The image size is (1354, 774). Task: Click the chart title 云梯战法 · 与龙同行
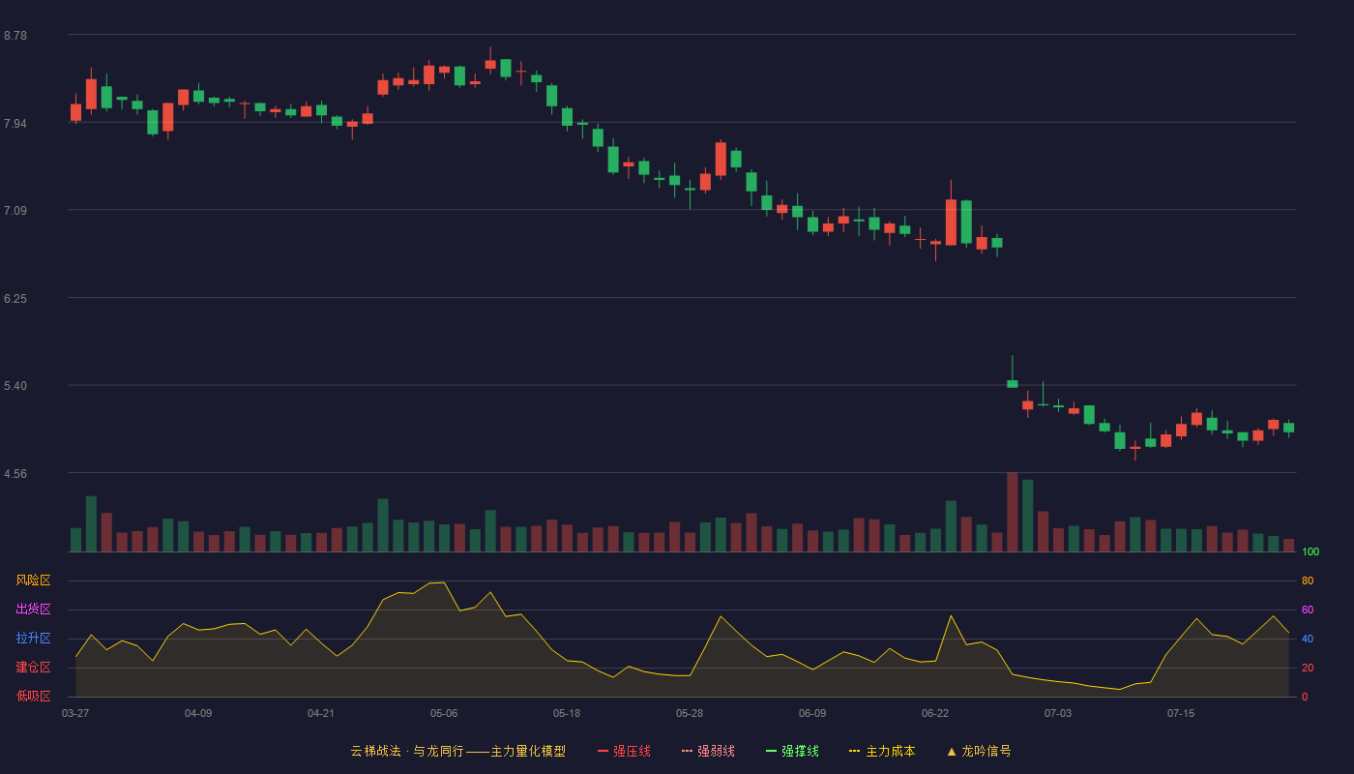[407, 751]
